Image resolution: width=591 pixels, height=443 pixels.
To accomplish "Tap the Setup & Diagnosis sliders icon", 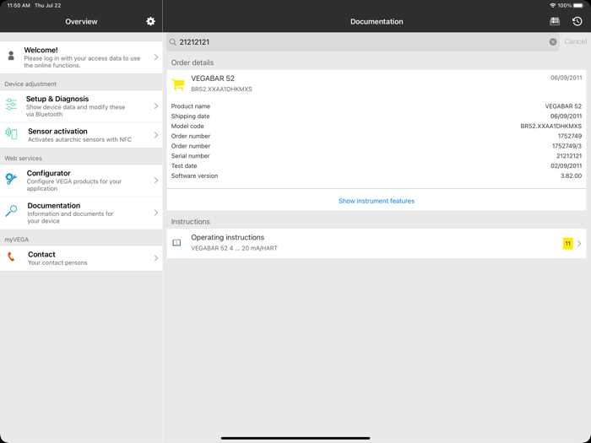I will (11, 105).
